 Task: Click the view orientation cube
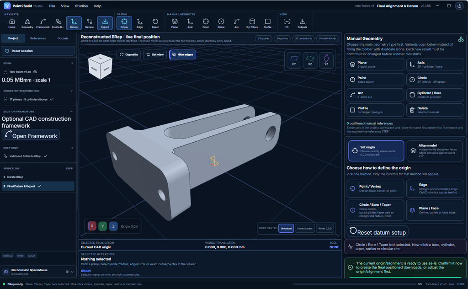100,67
